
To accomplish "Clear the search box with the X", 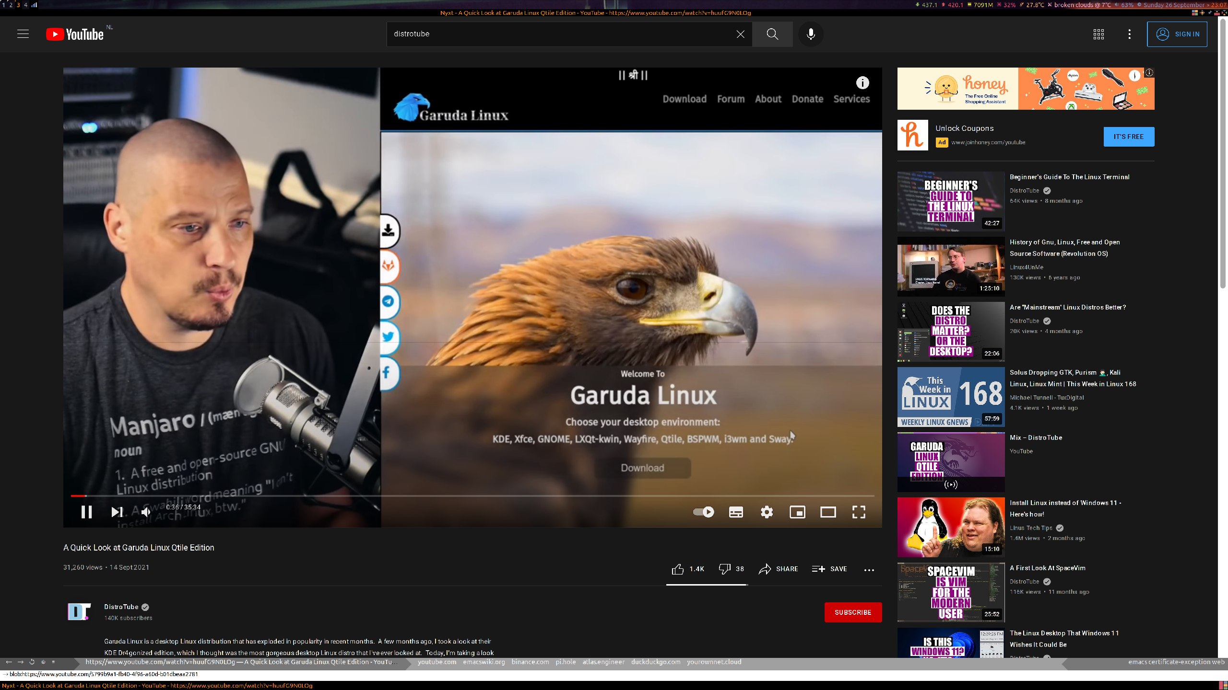I will [x=740, y=34].
